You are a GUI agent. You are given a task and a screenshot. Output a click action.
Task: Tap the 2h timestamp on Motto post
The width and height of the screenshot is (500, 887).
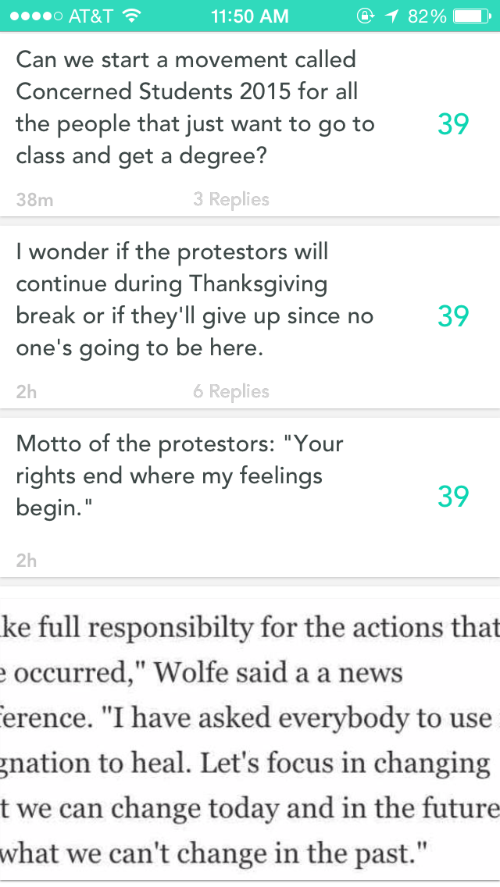coord(27,561)
